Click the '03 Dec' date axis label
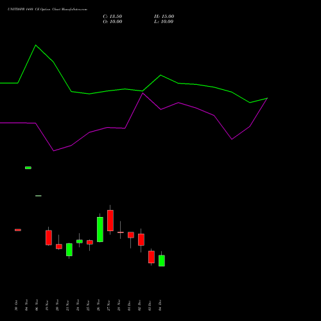Screen dimensions: 321x321 tap(150, 306)
